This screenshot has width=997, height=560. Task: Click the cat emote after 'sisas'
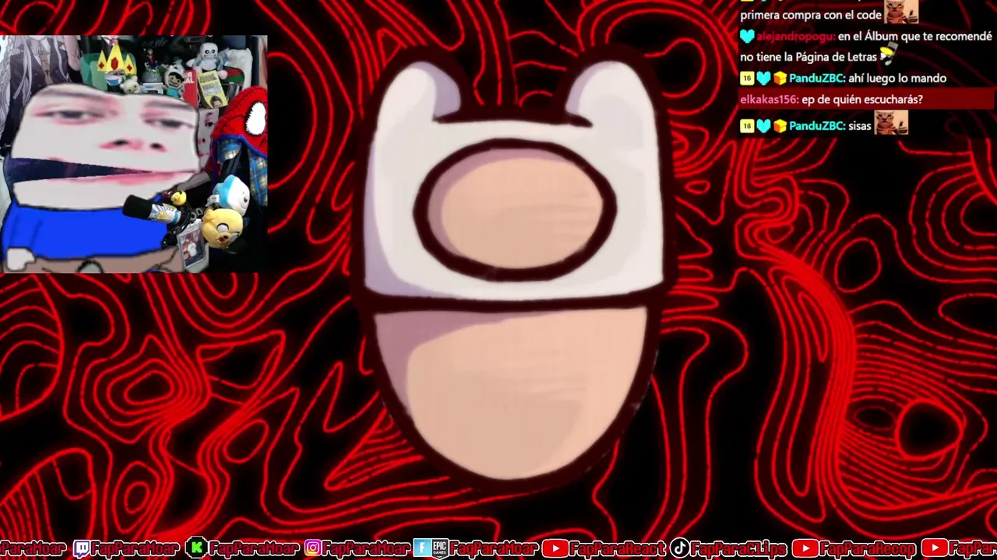[x=891, y=122]
